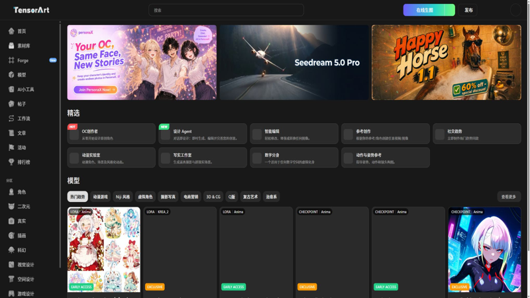This screenshot has width=530, height=298.
Task: Open AI小工具 icon in sidebar
Action: (11, 89)
